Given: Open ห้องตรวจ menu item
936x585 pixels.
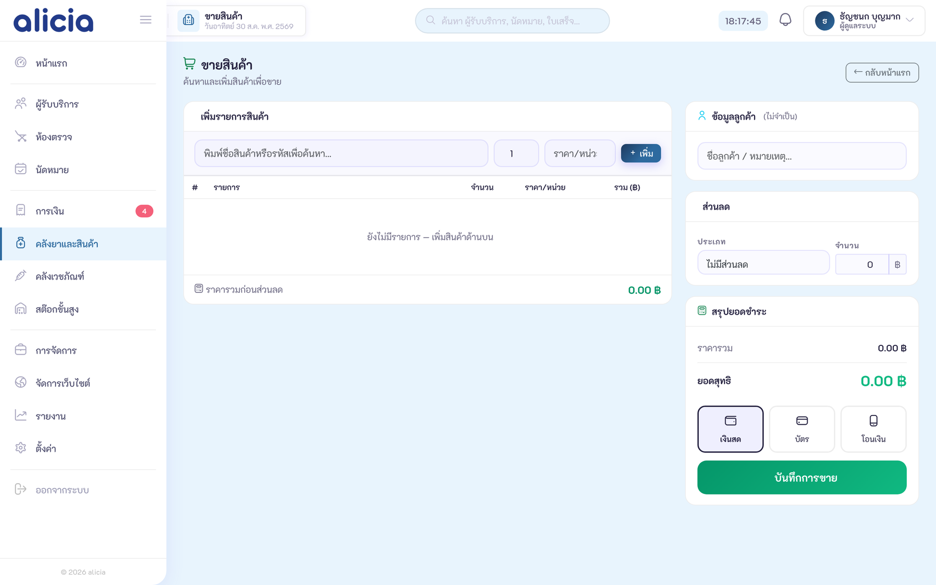Looking at the screenshot, I should pos(83,137).
